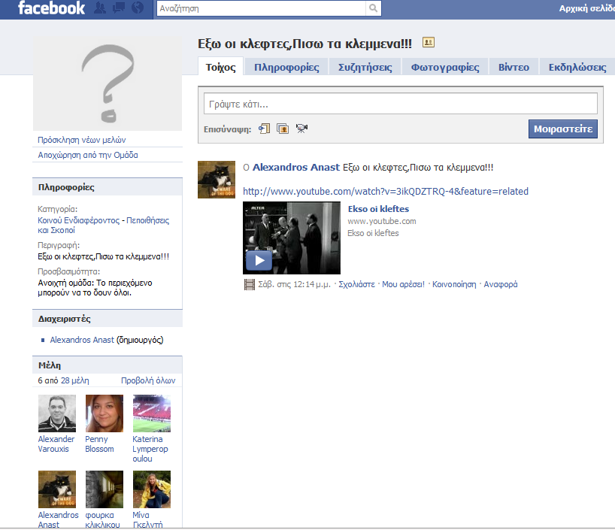The width and height of the screenshot is (615, 530).
Task: Click φουρκα κλικλικου name link
Action: 102,520
